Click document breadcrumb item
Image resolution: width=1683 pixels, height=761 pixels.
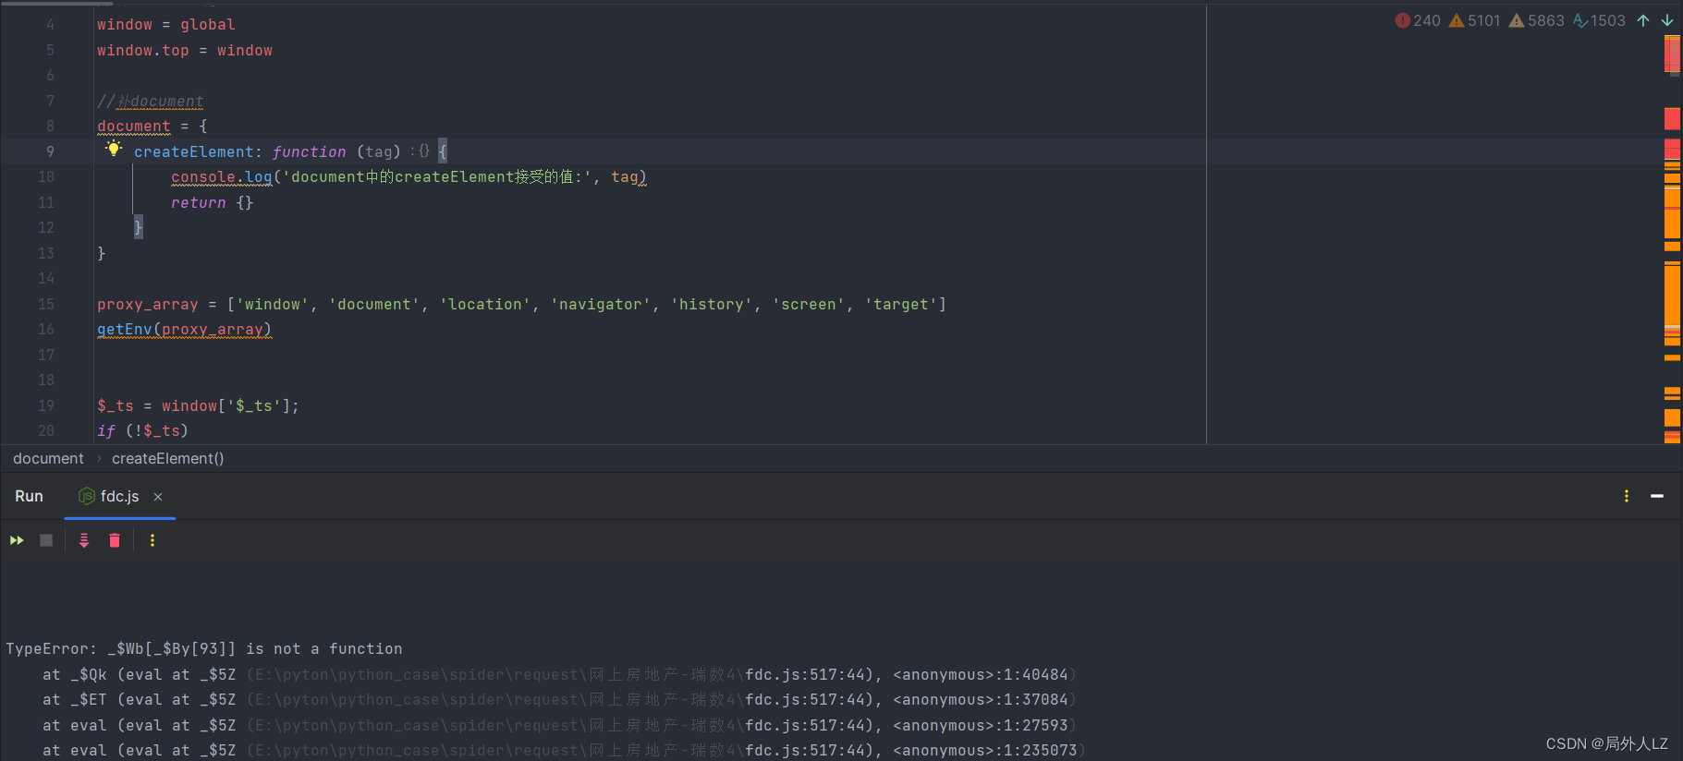[48, 458]
